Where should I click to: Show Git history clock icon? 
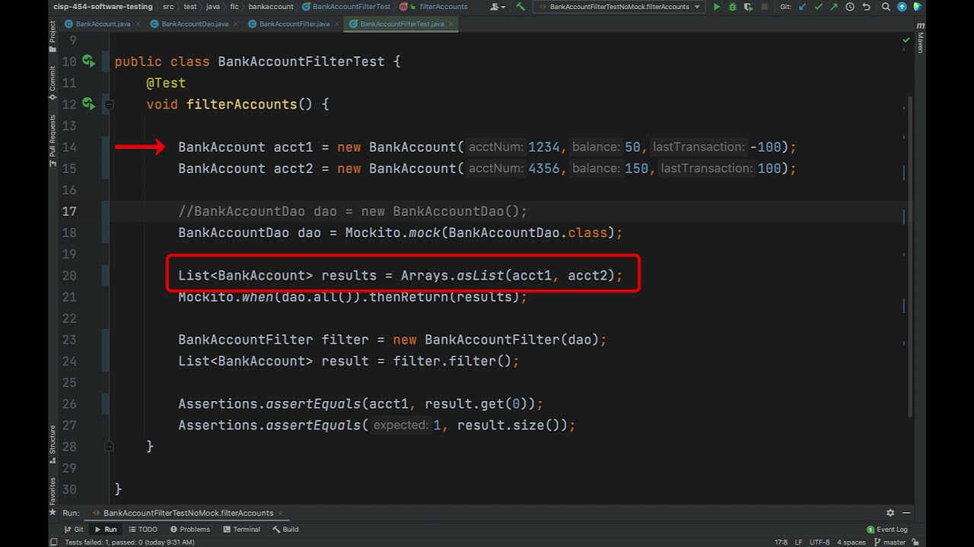click(850, 7)
